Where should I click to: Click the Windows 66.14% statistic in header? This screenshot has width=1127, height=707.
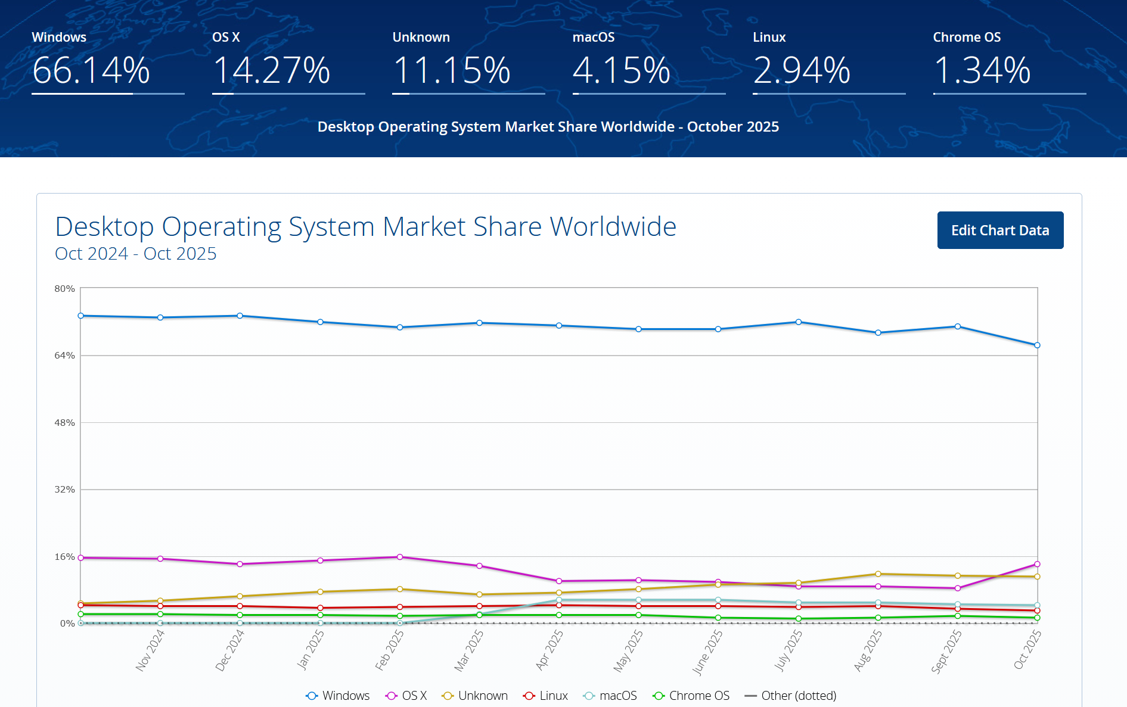point(91,70)
